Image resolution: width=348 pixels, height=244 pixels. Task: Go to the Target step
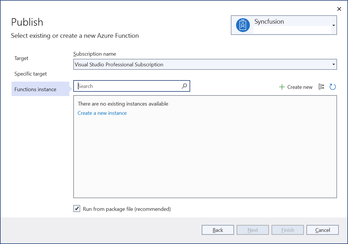point(21,58)
